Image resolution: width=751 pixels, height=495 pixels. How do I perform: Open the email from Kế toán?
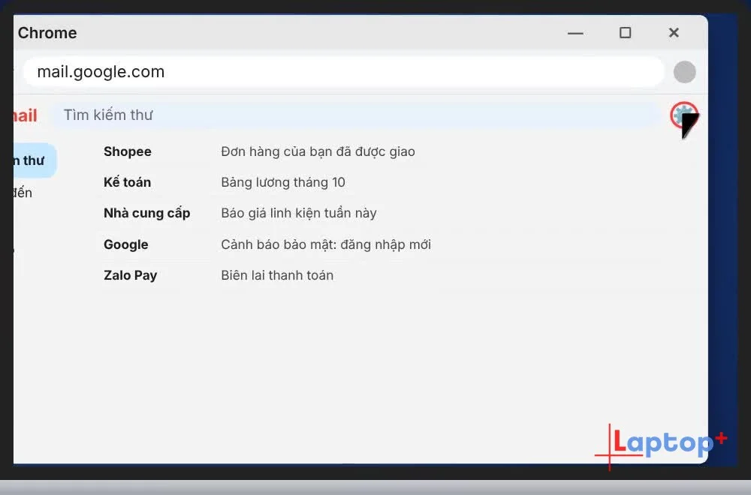[x=128, y=182]
